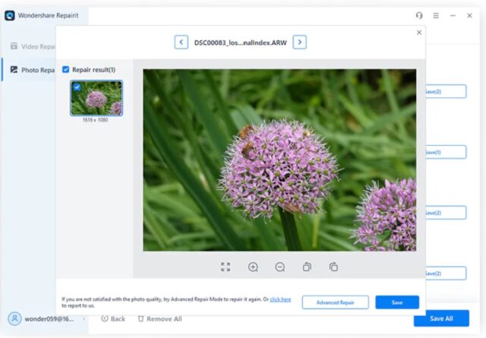Open the headset support icon
The image size is (486, 338).
[419, 15]
